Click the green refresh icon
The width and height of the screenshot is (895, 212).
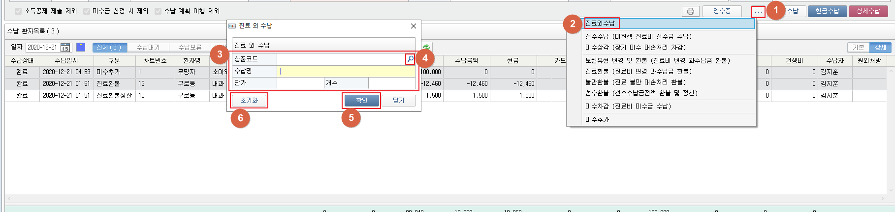426,47
